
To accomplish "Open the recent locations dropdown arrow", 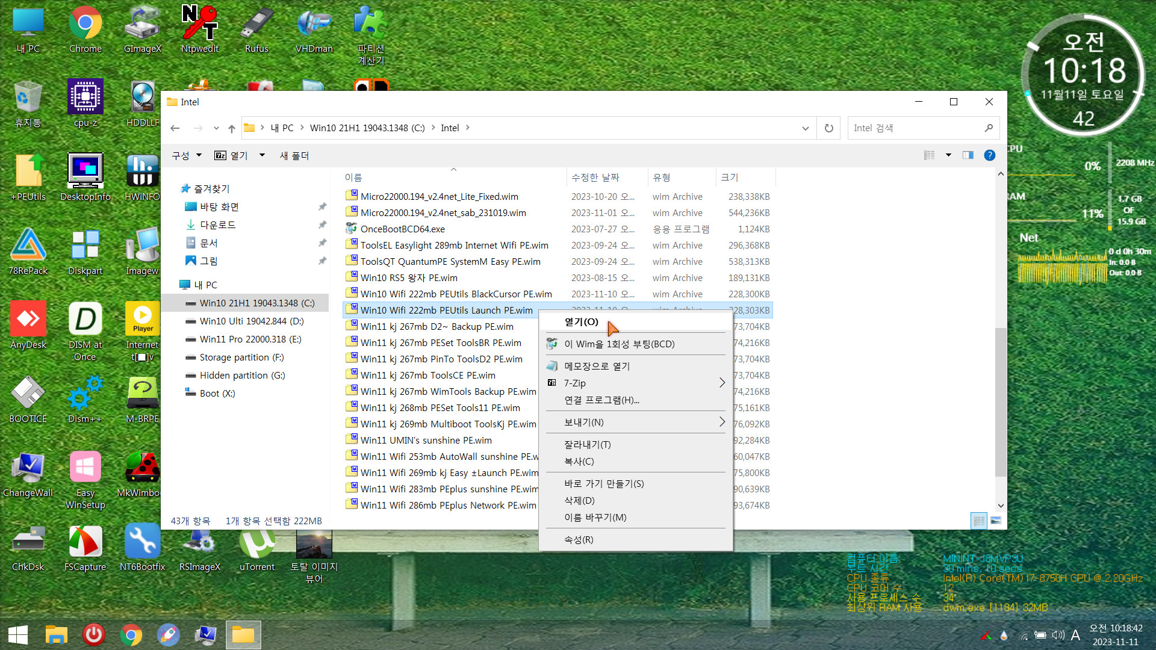I will (x=216, y=128).
